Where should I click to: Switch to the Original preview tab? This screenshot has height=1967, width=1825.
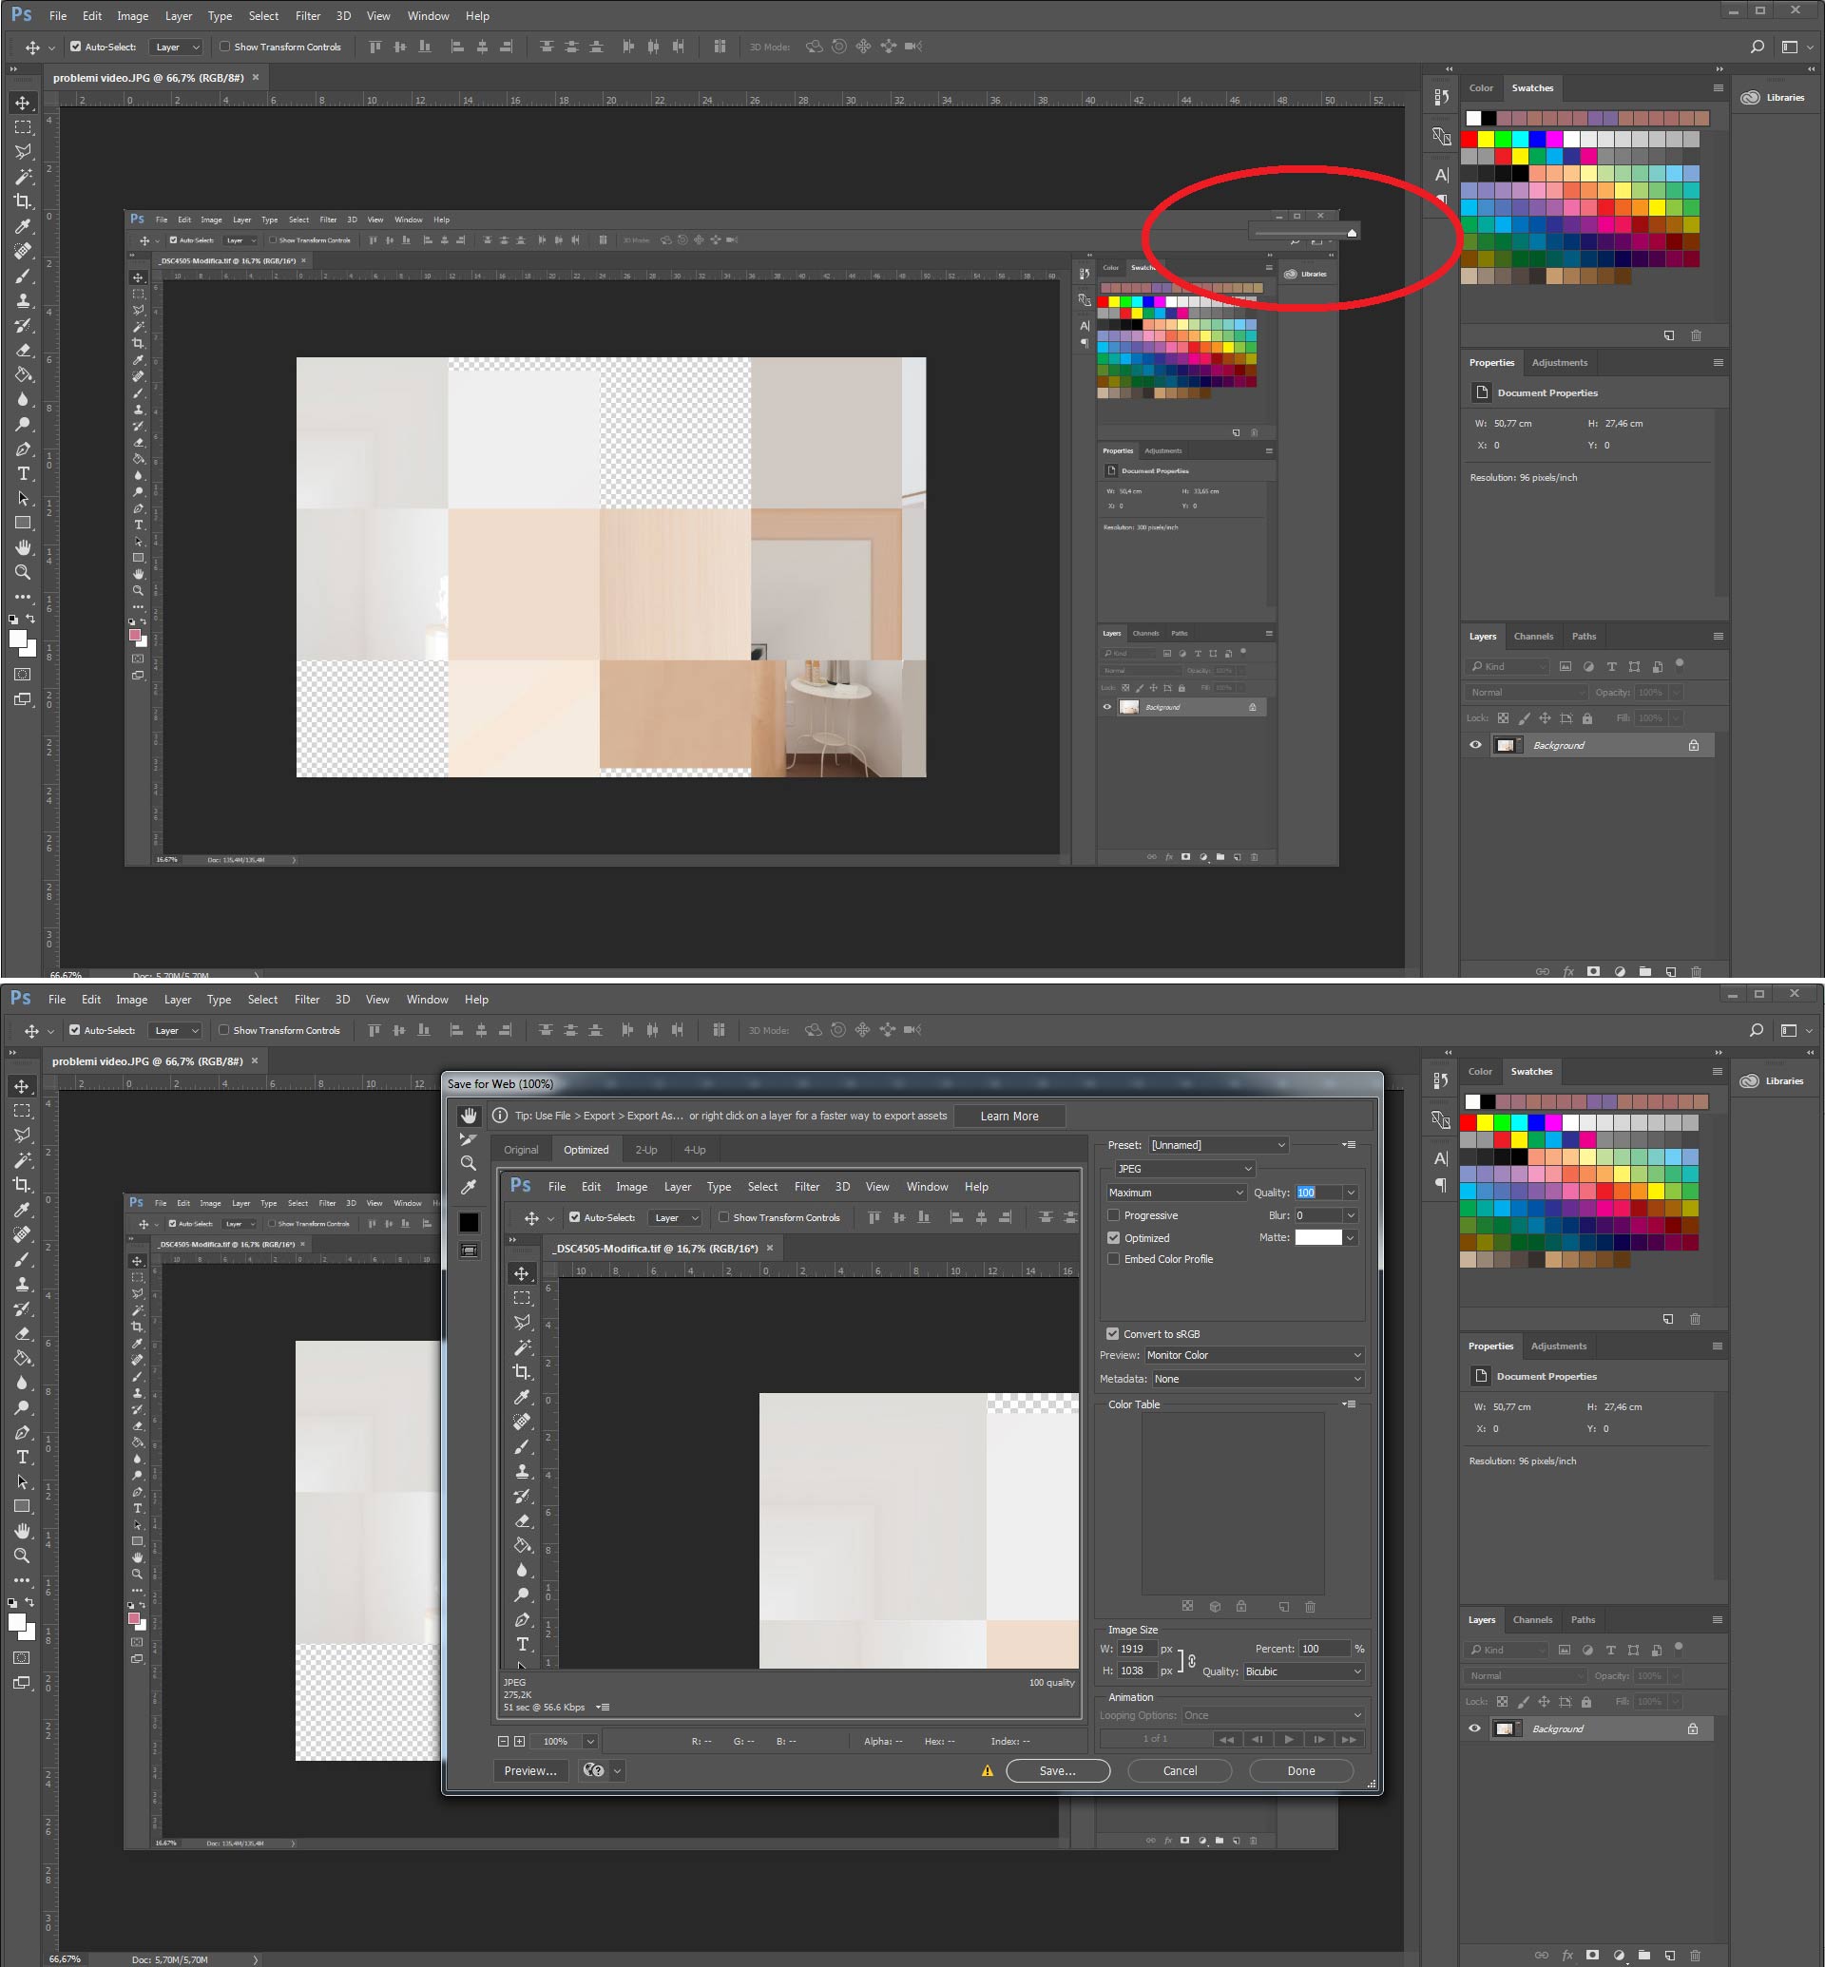522,1150
